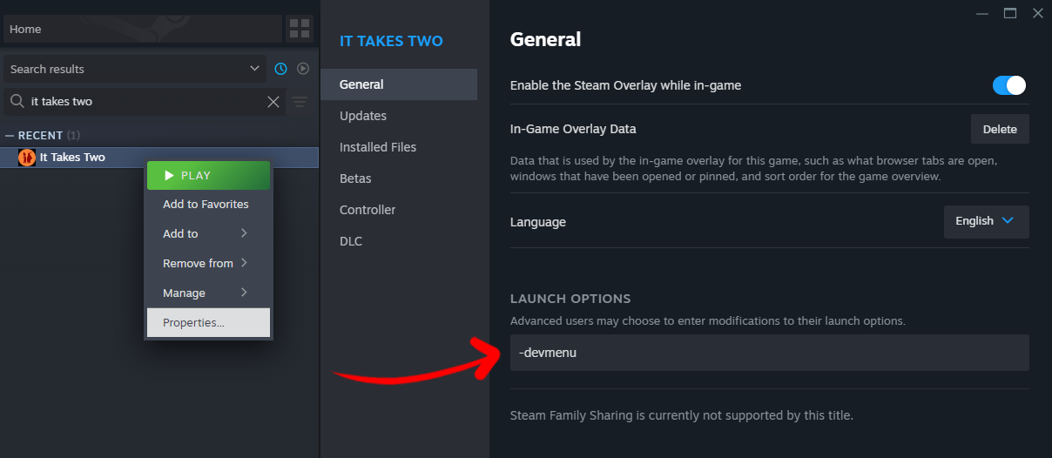Click the search magnifier icon
The width and height of the screenshot is (1052, 458).
coord(17,102)
